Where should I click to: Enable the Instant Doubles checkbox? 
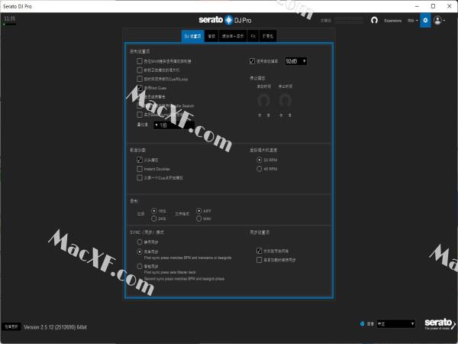tap(140, 169)
